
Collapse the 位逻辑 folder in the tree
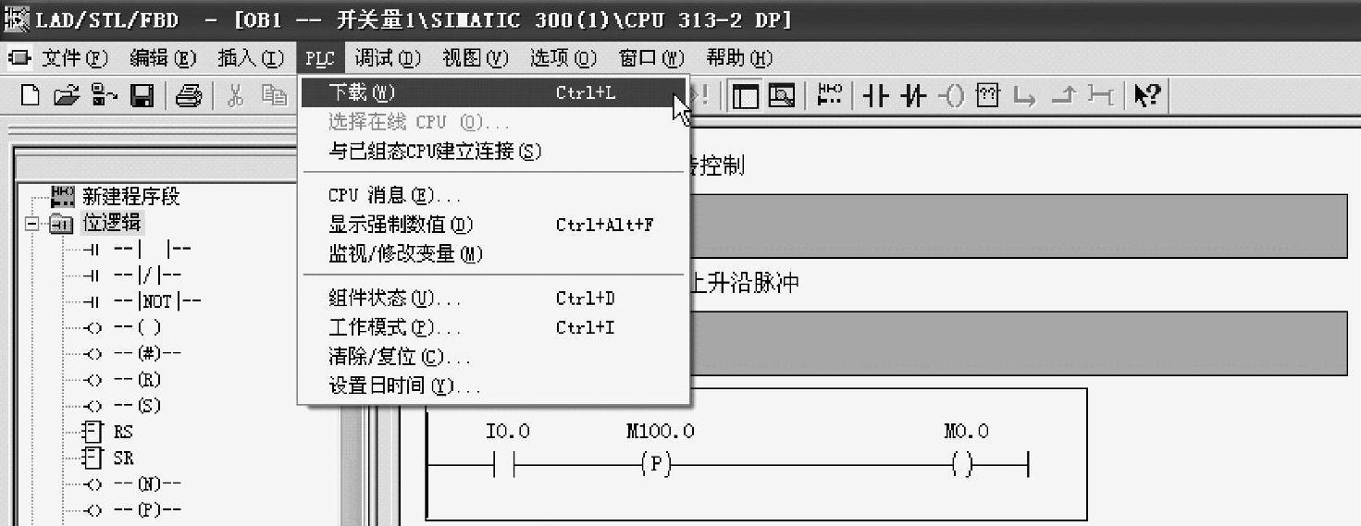pos(32,223)
